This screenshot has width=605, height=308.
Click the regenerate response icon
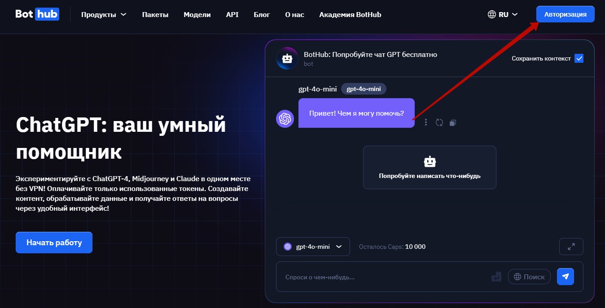pos(439,122)
